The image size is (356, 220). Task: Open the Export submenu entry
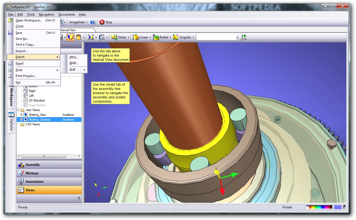click(34, 57)
